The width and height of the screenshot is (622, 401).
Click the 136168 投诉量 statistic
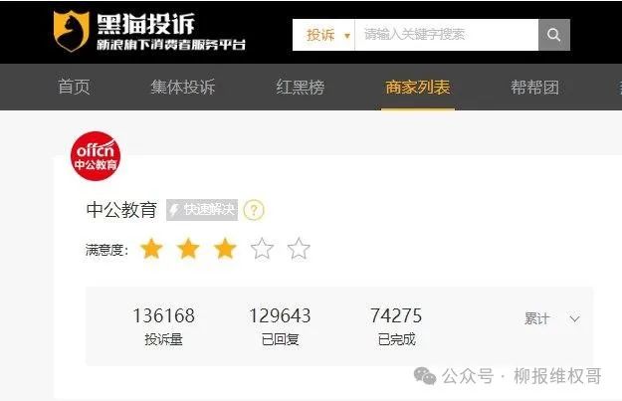point(163,326)
